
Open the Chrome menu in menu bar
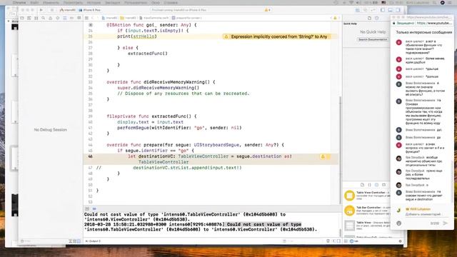point(19,2)
